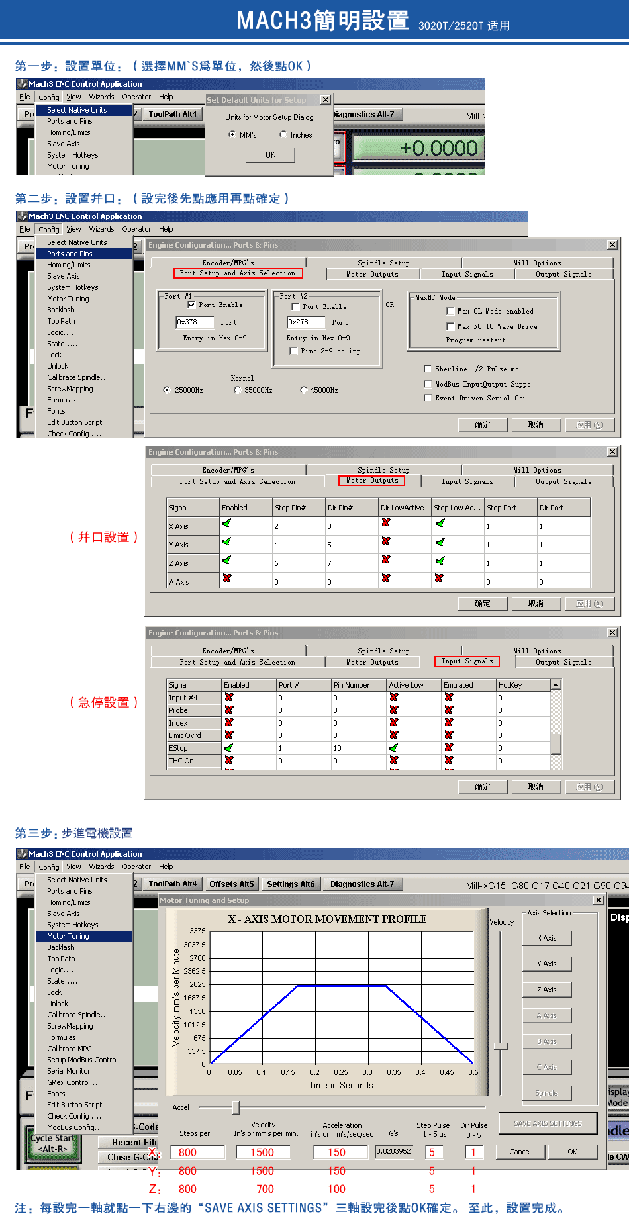Image resolution: width=629 pixels, height=1220 pixels.
Task: Toggle A Axis Enabled red X in Motor Outputs
Action: 227,578
